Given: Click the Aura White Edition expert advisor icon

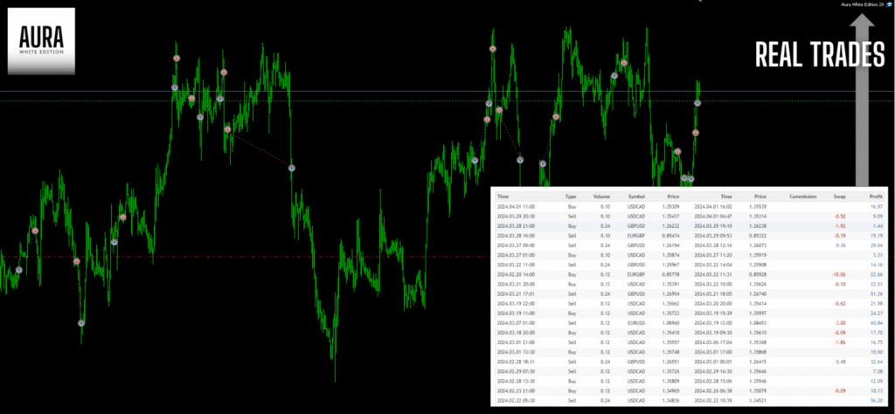Looking at the screenshot, I should pyautogui.click(x=888, y=4).
